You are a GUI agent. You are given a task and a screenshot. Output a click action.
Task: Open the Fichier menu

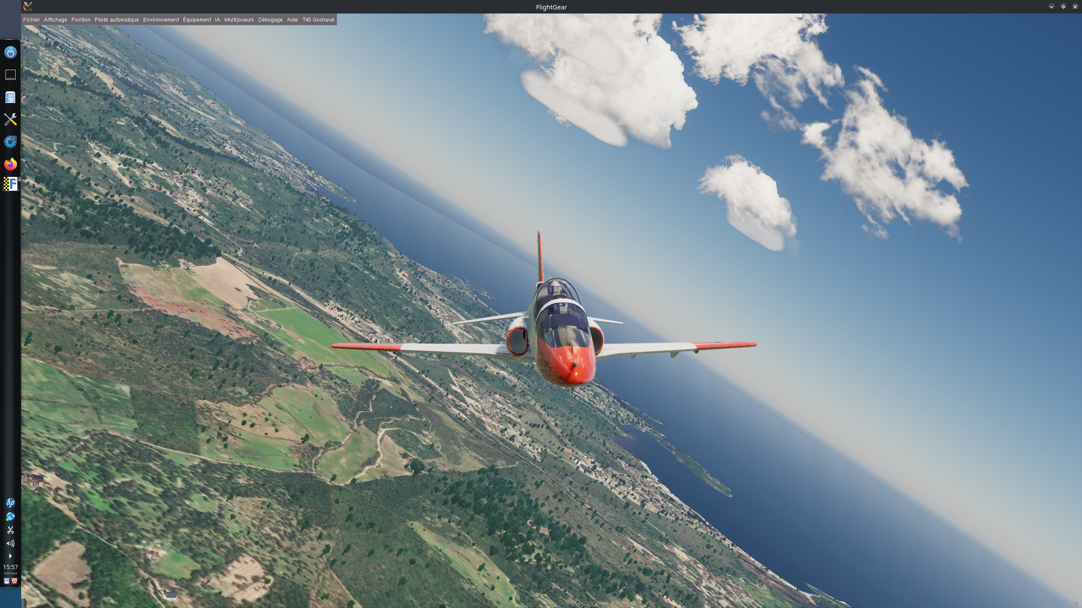31,20
